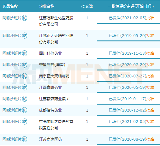The height and width of the screenshot is (146, 160).
Task: Select company name 四川科伦药业
Action: pyautogui.click(x=50, y=53)
